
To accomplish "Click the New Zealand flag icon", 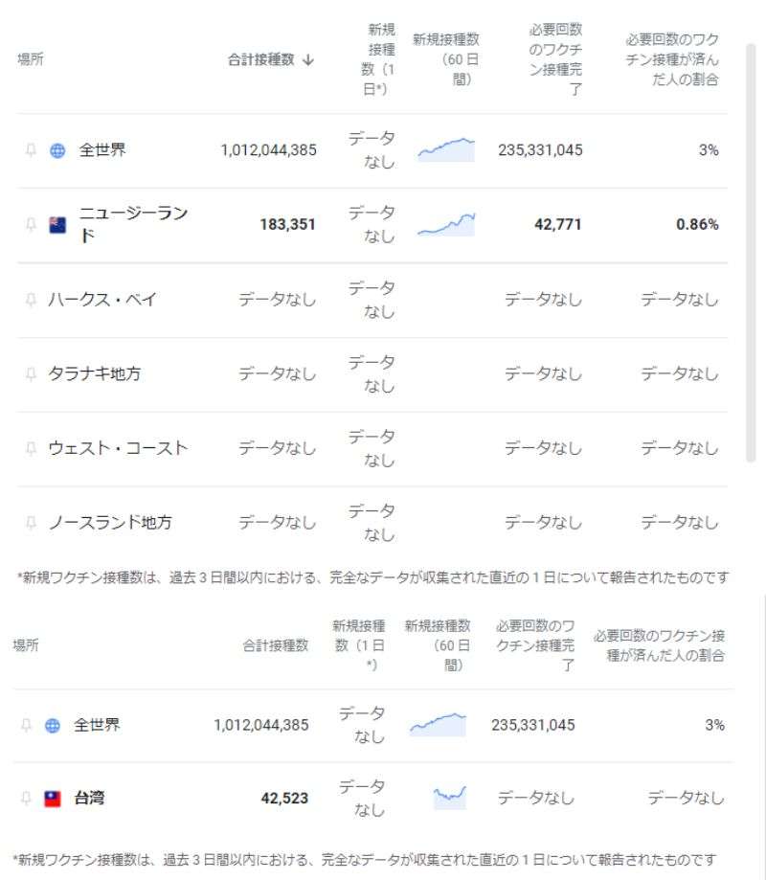I will click(x=57, y=224).
